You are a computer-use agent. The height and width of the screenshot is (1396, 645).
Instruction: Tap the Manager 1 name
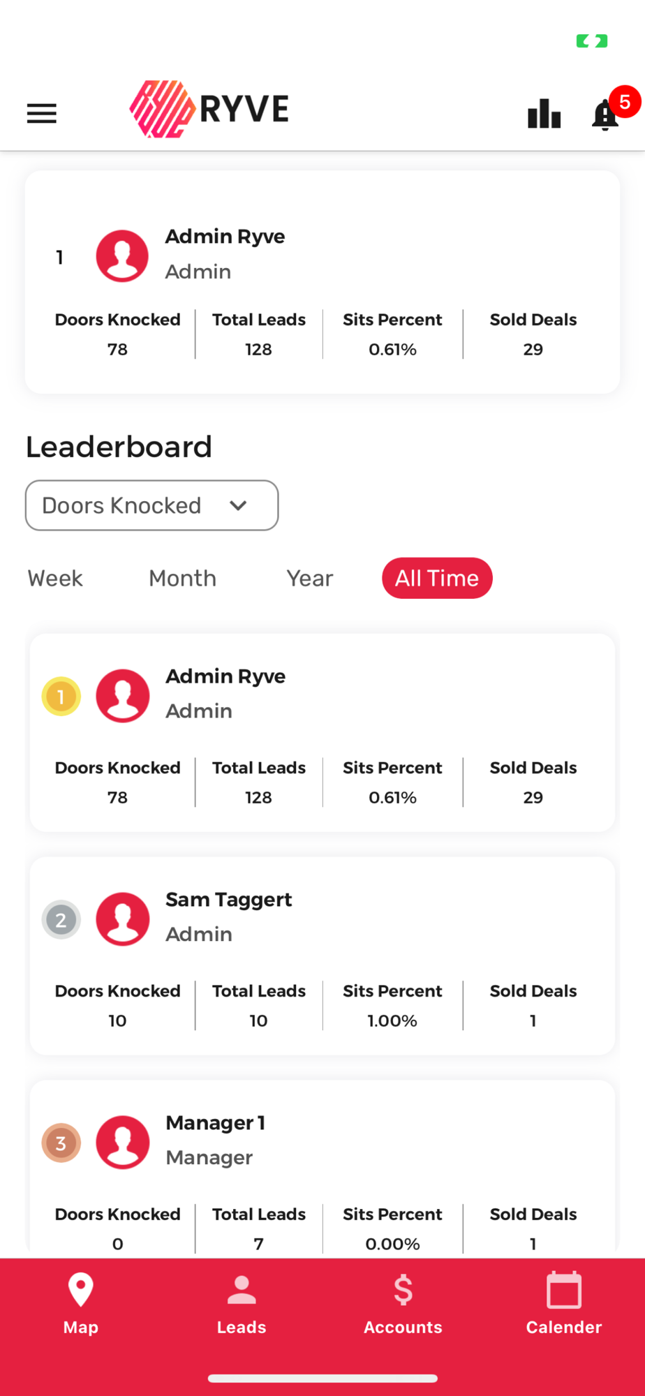(x=215, y=1123)
